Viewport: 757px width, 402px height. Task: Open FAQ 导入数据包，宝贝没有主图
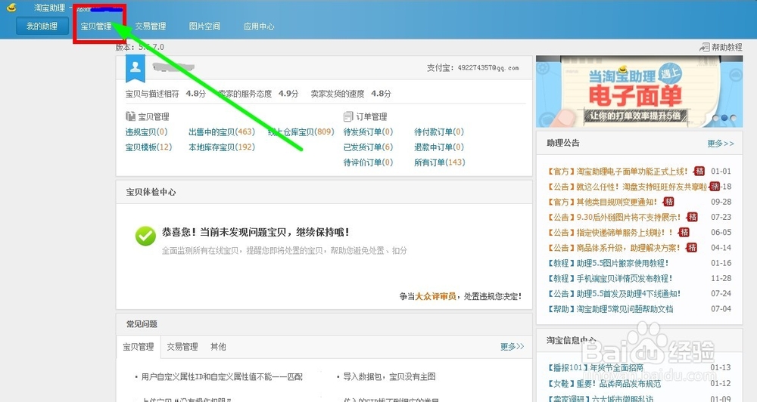tap(389, 376)
